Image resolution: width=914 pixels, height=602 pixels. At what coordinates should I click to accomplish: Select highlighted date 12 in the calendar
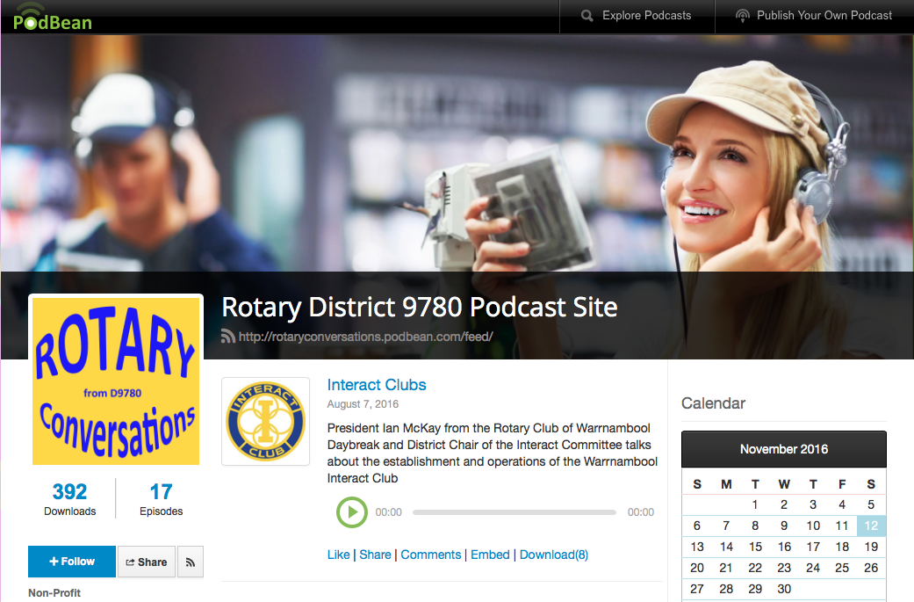(x=870, y=526)
